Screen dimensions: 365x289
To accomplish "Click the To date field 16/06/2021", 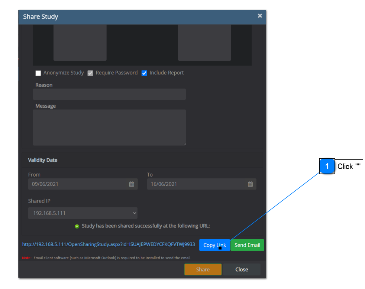I will (197, 184).
